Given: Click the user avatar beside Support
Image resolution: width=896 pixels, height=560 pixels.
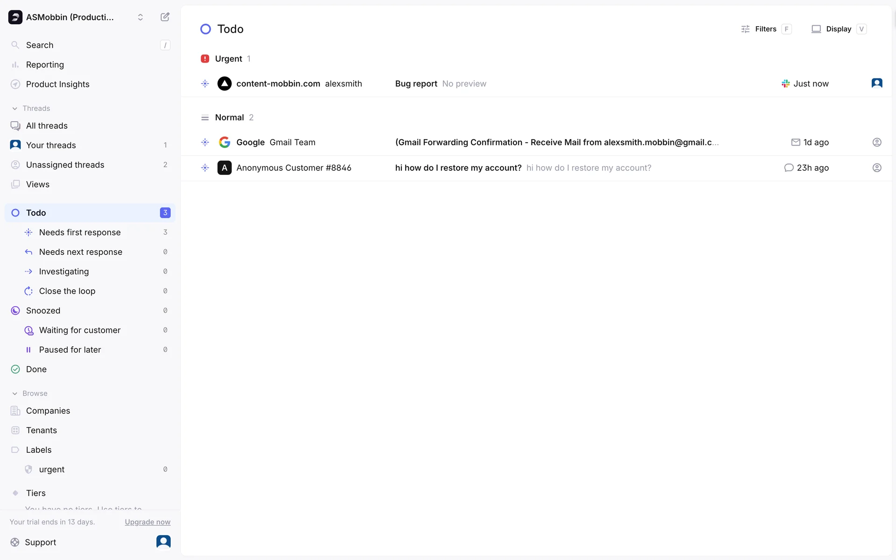Looking at the screenshot, I should (x=163, y=541).
